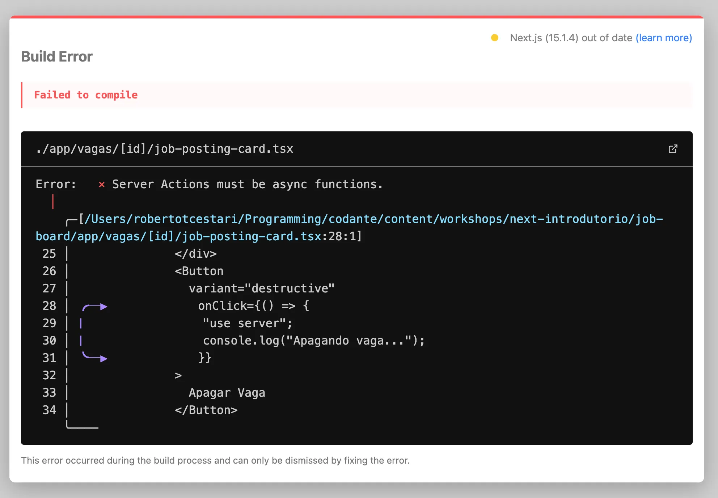Click the line with "use server";
Viewport: 718px width, 498px height.
(247, 323)
